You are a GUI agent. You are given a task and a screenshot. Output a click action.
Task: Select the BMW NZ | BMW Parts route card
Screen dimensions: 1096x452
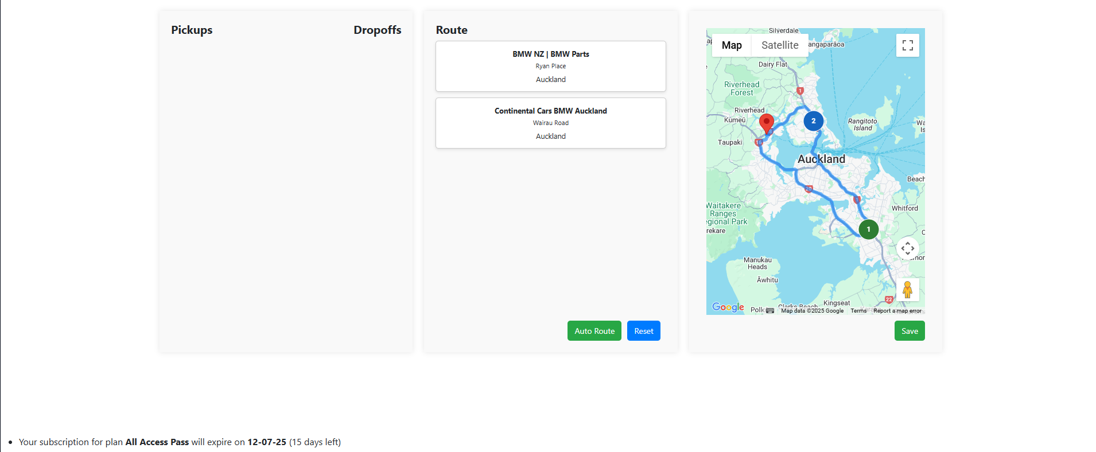pos(551,66)
